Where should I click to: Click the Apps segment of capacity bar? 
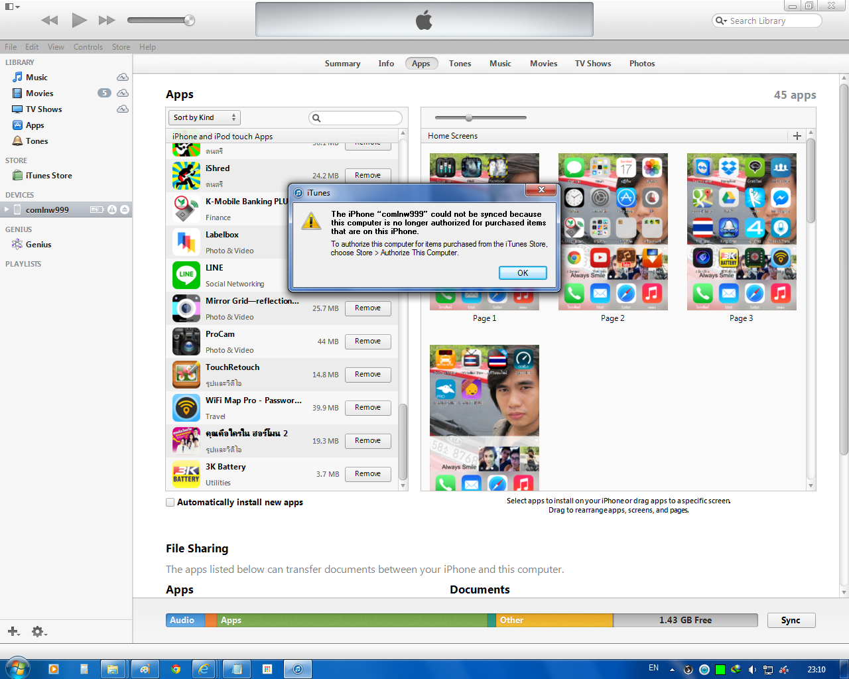click(x=352, y=620)
